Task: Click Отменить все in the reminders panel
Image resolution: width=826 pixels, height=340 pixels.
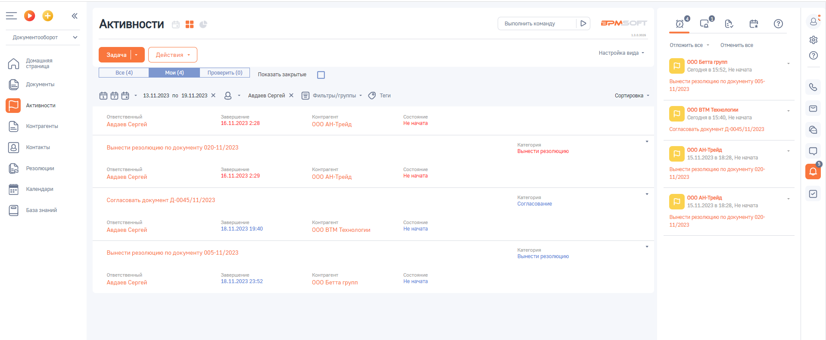Action: point(737,45)
